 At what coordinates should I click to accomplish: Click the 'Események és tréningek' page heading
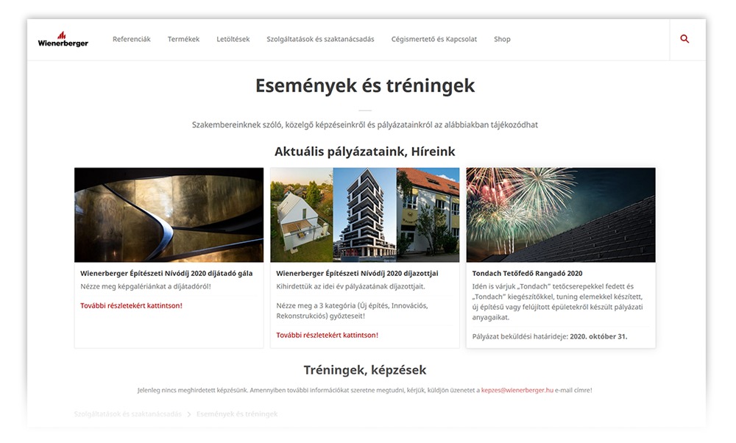click(x=365, y=85)
